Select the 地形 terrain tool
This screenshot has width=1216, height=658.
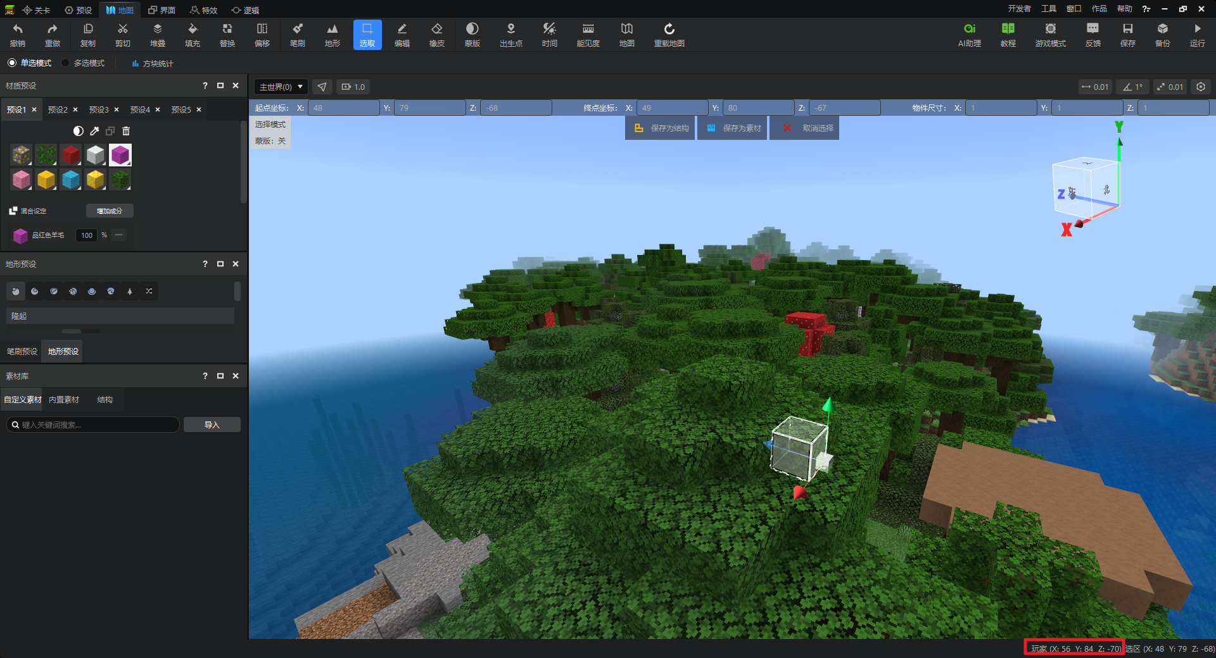[x=332, y=35]
